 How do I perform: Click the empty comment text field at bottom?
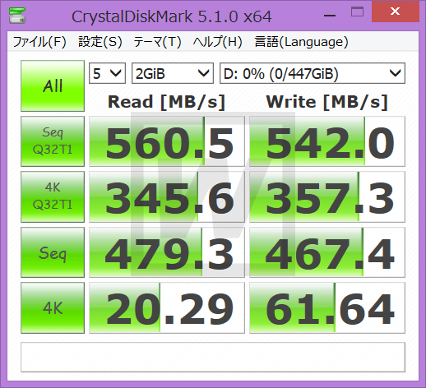tap(213, 357)
